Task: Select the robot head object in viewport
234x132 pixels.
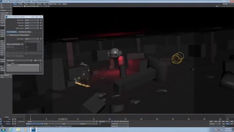Action: coord(115,53)
